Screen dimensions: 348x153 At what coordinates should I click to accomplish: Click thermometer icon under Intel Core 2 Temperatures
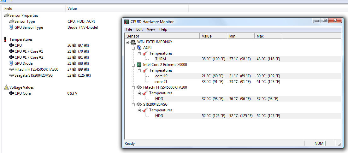click(145, 70)
